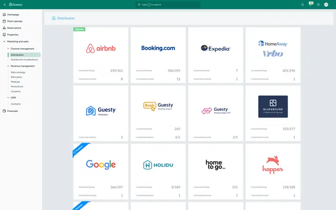Open the Blueground channel logo
This screenshot has width=336, height=210.
point(273,107)
